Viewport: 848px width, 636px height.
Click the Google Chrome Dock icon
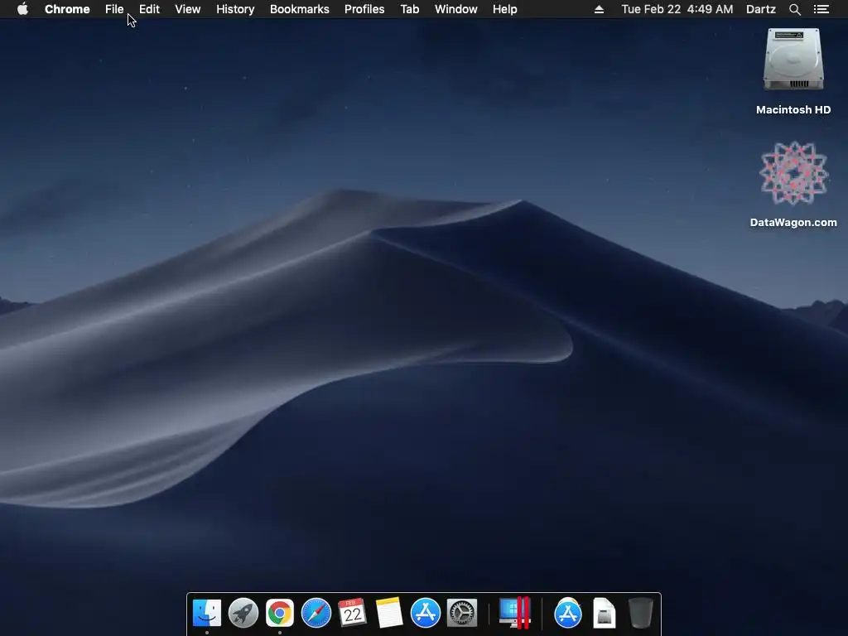280,614
